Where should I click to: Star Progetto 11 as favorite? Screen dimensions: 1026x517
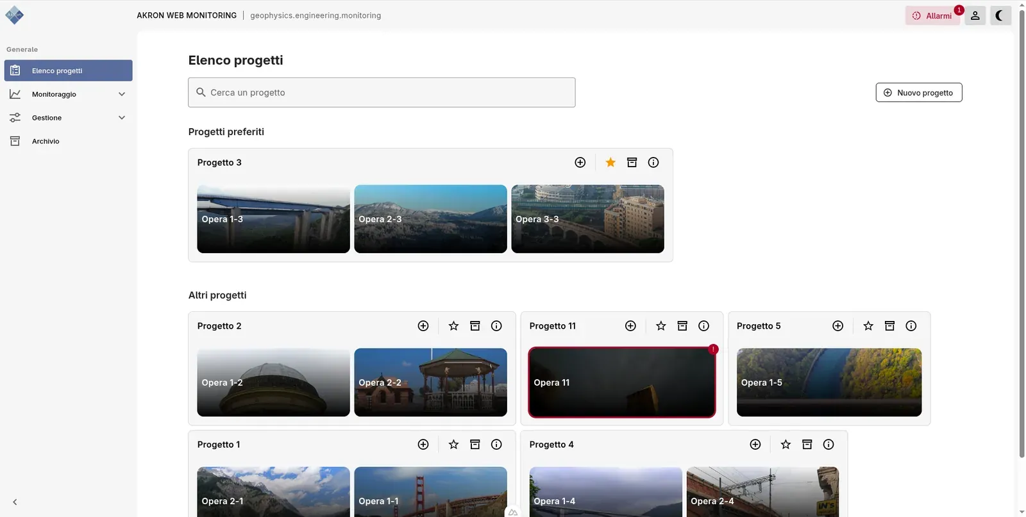tap(661, 326)
